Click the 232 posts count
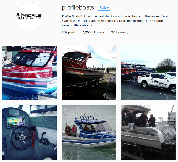The image size is (178, 162). click(x=69, y=32)
